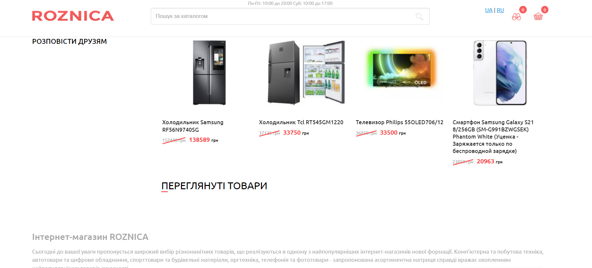Click Телевизор Philips 55OLED706/12 title
592x268 pixels.
click(399, 122)
